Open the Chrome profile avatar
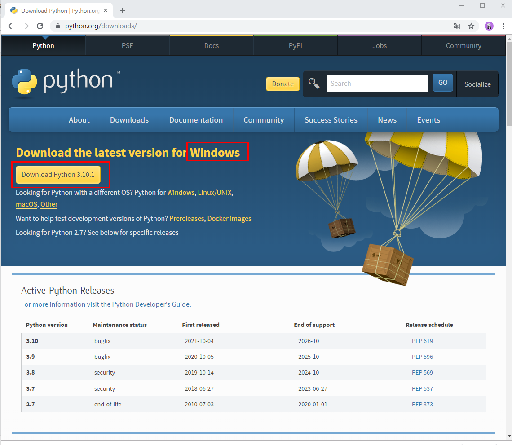Screen dimensions: 512x445 (489, 26)
